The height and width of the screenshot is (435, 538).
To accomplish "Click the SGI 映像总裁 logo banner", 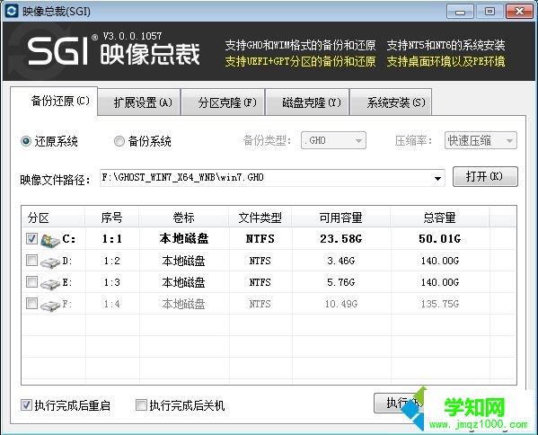I will [x=113, y=51].
